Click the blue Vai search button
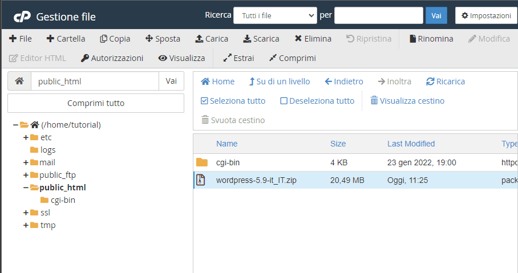 (436, 15)
